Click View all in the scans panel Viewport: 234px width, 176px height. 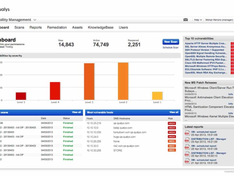click(76, 112)
